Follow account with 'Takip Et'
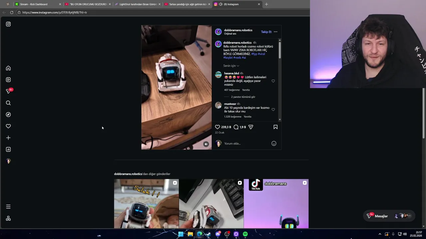Image resolution: width=426 pixels, height=239 pixels. pyautogui.click(x=266, y=32)
